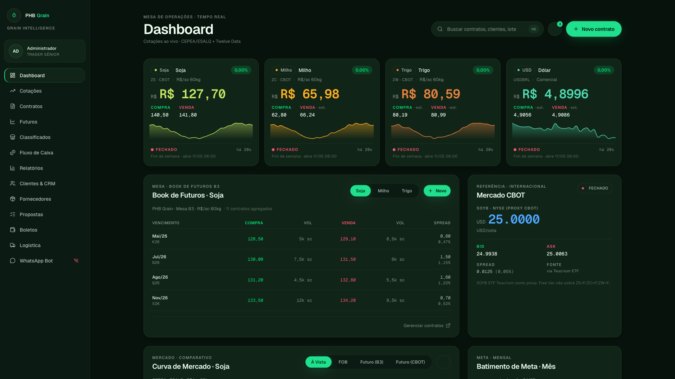Image resolution: width=675 pixels, height=379 pixels.
Task: Open Fluxo de Caixa coins icon item
Action: pos(13,153)
